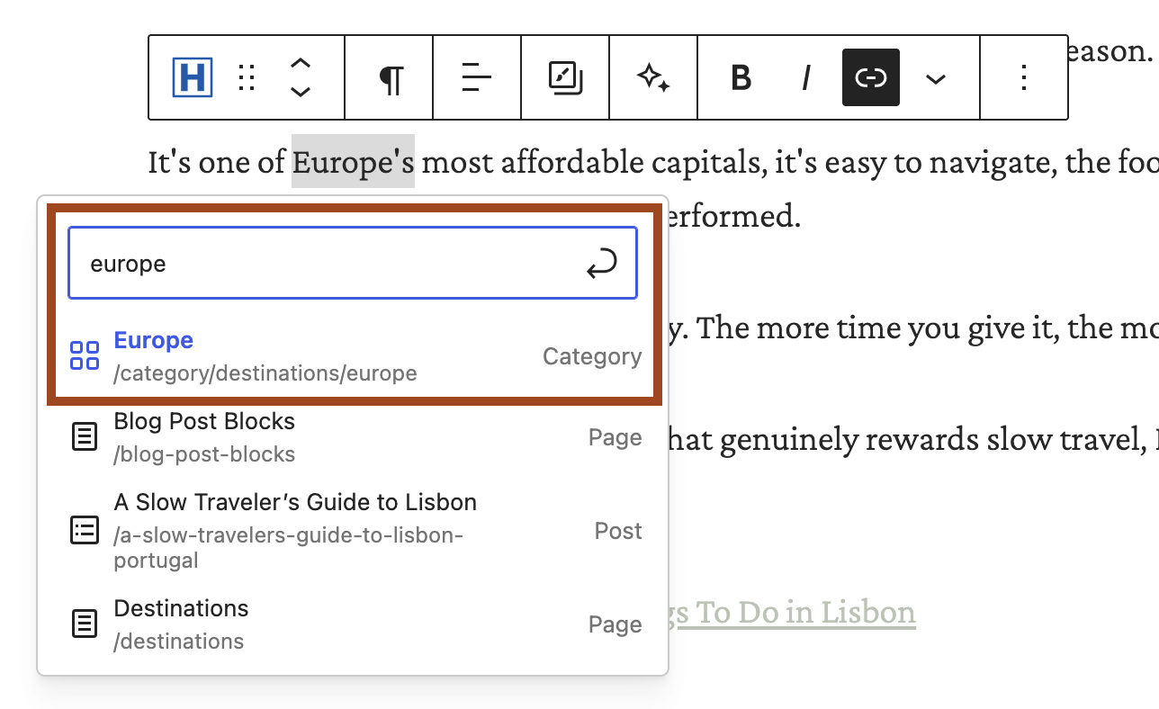Choose the Destinations page suggestion
The image size is (1159, 709).
pyautogui.click(x=355, y=624)
